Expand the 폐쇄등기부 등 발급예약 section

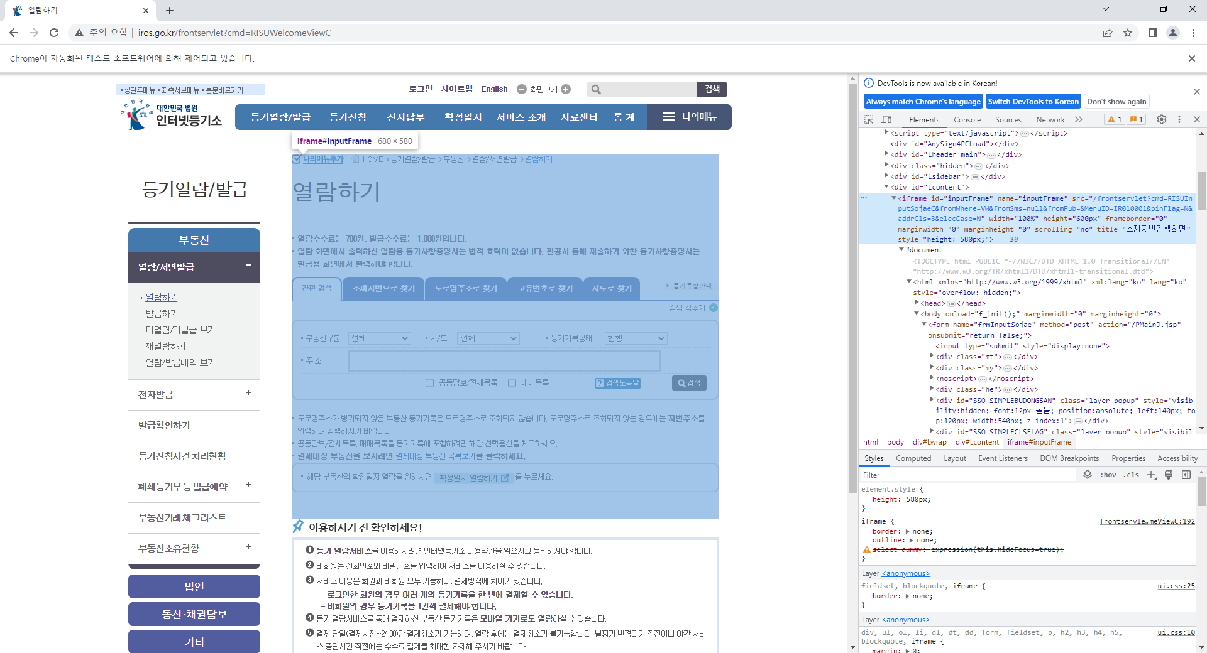(248, 485)
